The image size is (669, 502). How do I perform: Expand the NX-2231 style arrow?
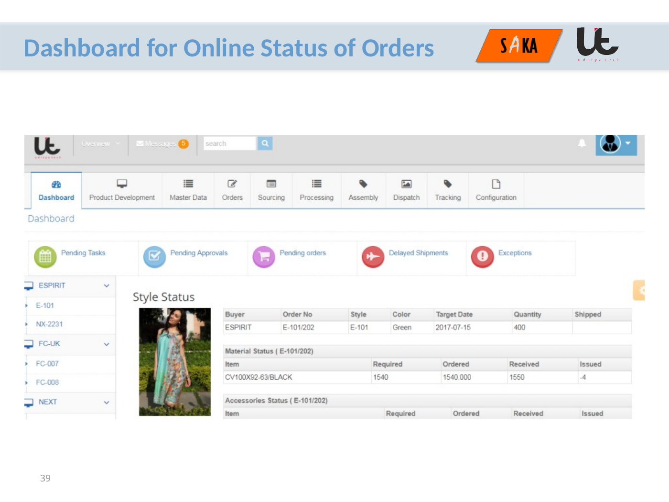26,324
